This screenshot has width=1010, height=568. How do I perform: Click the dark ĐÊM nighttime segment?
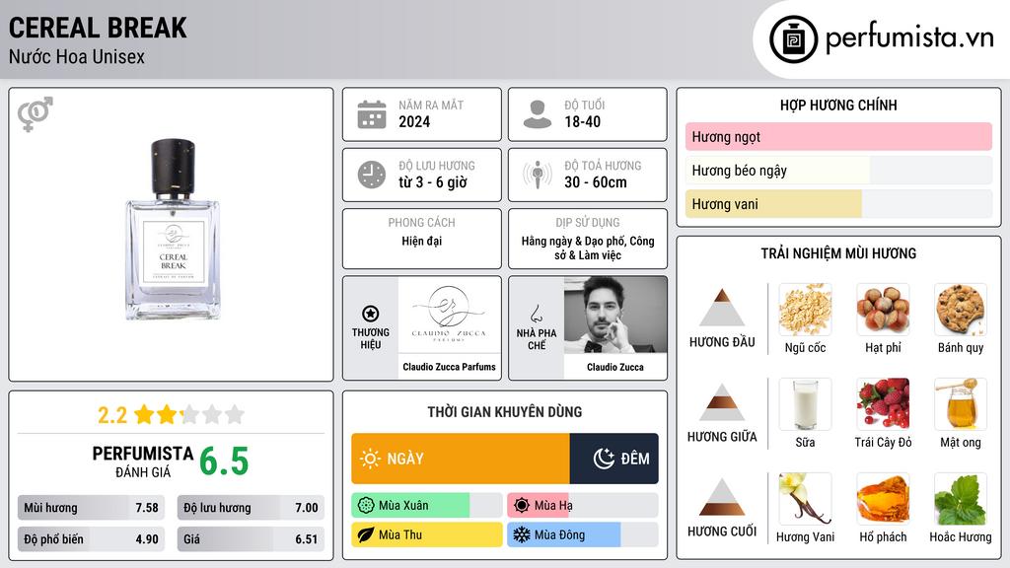click(x=613, y=459)
